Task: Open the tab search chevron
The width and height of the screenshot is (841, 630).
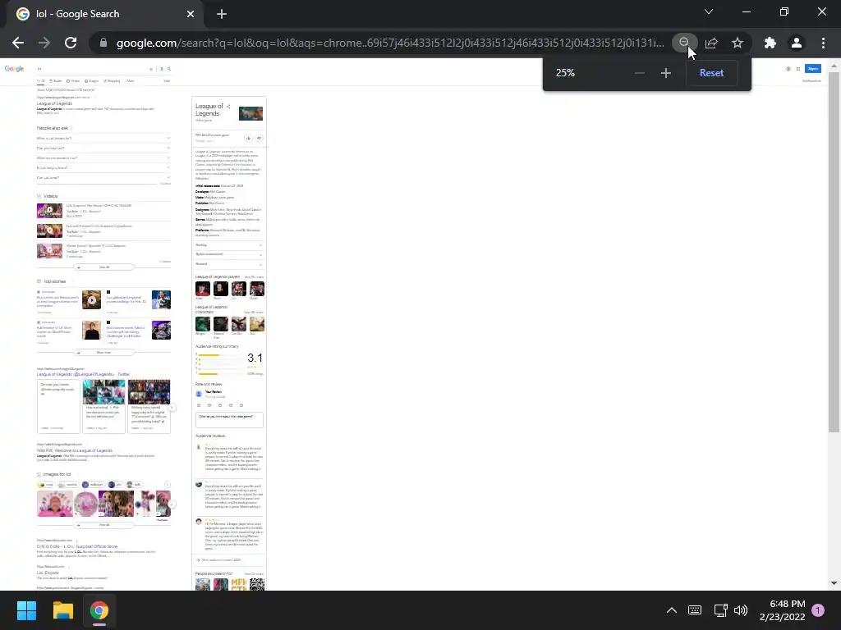Action: click(x=709, y=11)
